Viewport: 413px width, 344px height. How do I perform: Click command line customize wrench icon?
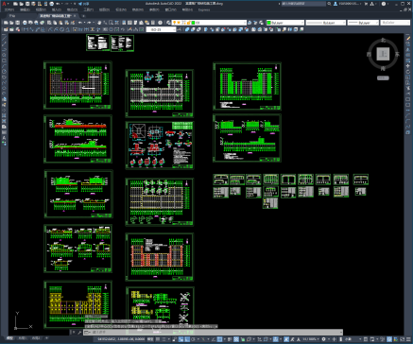(x=79, y=332)
